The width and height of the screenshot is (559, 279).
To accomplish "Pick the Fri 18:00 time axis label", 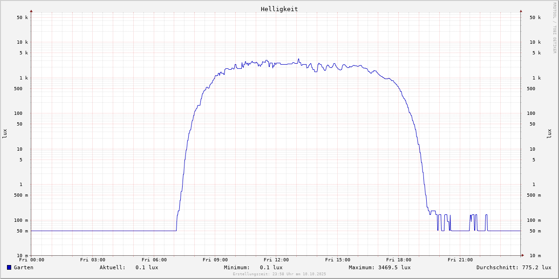I will (399, 260).
